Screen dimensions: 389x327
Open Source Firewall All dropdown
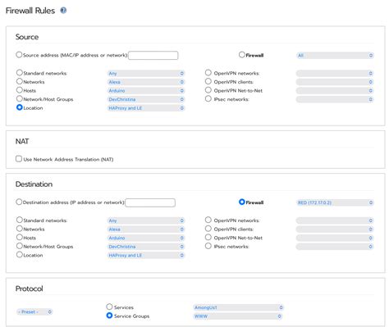point(335,56)
